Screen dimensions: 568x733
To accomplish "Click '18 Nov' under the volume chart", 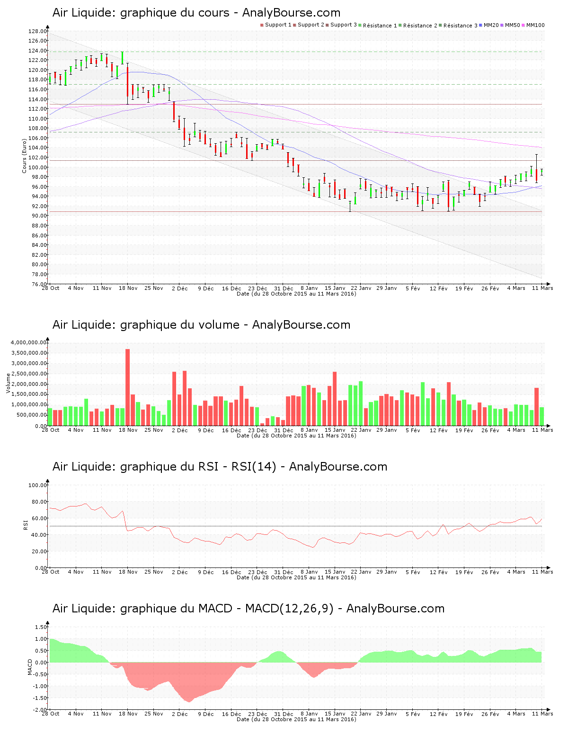I will [x=128, y=430].
